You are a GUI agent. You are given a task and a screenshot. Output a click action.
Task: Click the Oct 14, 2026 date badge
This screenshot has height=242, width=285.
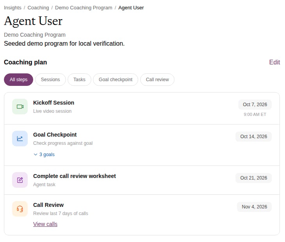pos(253,137)
